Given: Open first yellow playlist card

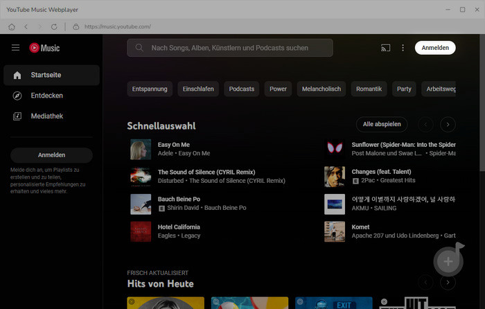Looking at the screenshot, I should [166, 303].
